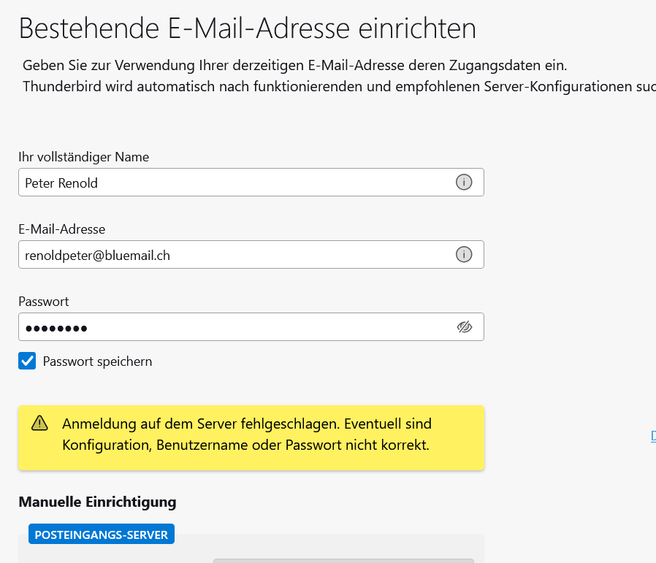Click the 'Geben Sie zur Verwendung' description line
Viewport: 656px width, 563px height.
pyautogui.click(x=294, y=65)
